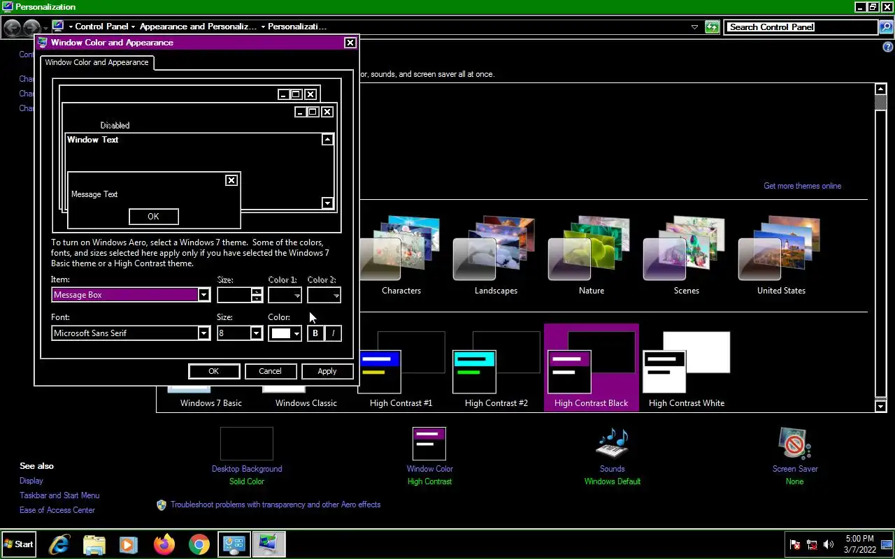This screenshot has width=895, height=559.
Task: Click themes list scrollbar down arrow
Action: (881, 406)
